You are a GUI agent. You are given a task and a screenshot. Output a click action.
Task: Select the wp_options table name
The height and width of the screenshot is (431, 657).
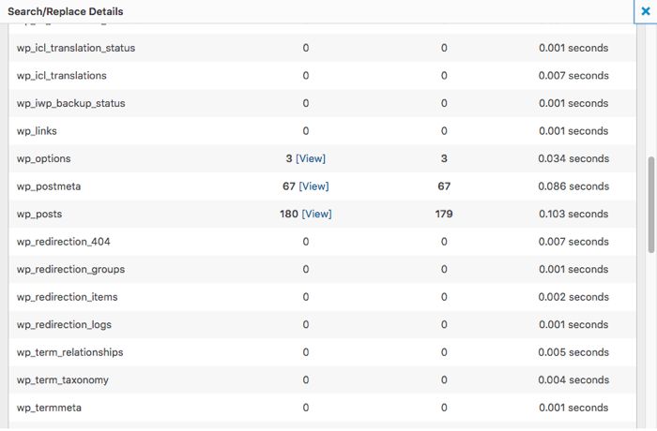(x=43, y=158)
